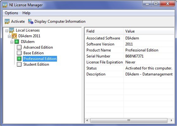Click the right scroll arrow
The height and width of the screenshot is (126, 177).
[172, 120]
